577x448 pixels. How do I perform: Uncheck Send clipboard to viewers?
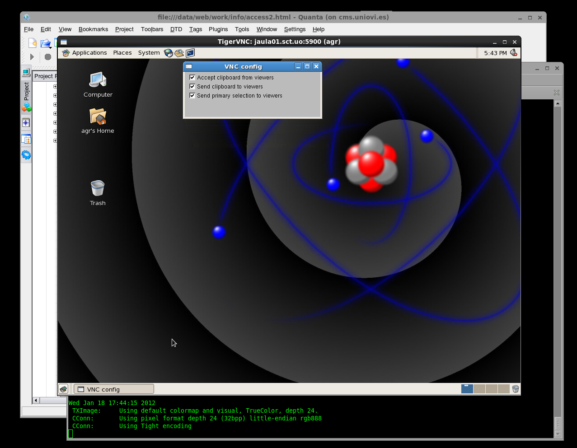tap(192, 87)
